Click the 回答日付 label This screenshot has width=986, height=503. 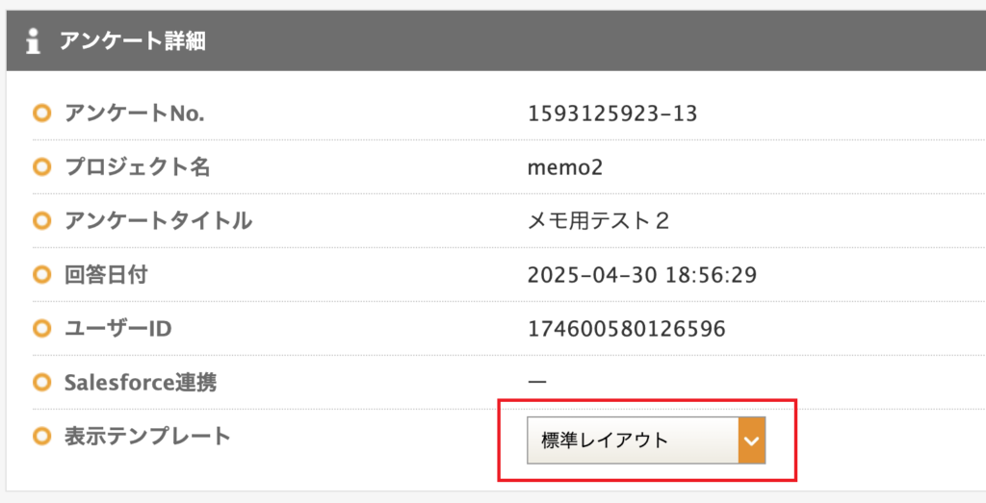[106, 275]
